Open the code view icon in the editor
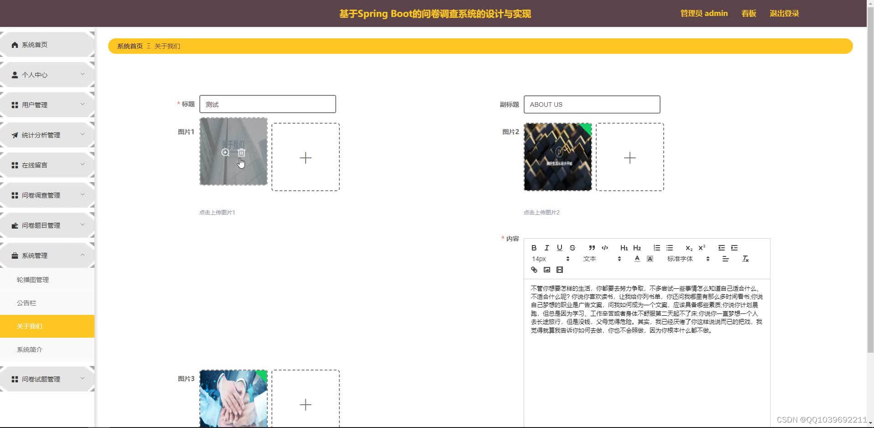 point(605,248)
